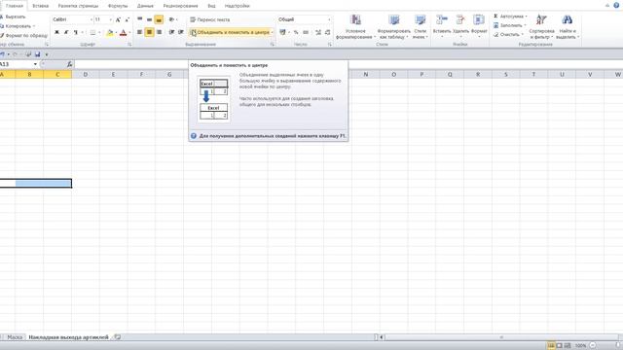Image resolution: width=623 pixels, height=350 pixels.
Task: Click the Accounting Number Format icon
Action: 282,32
